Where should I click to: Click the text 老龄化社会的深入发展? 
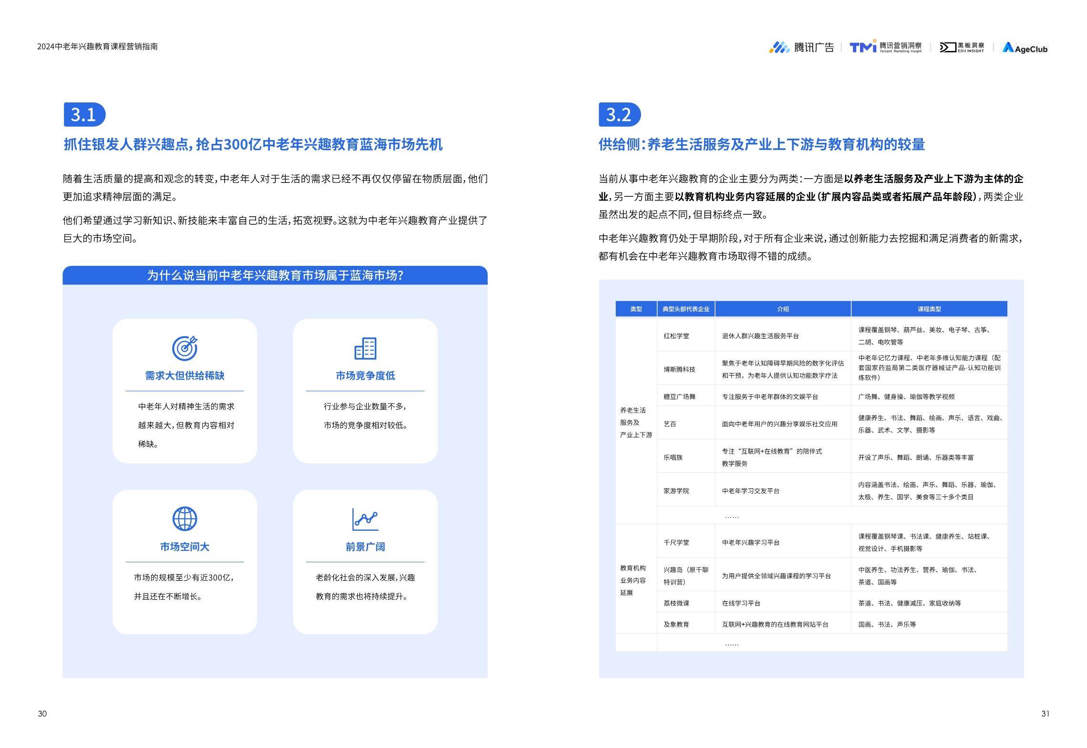355,577
